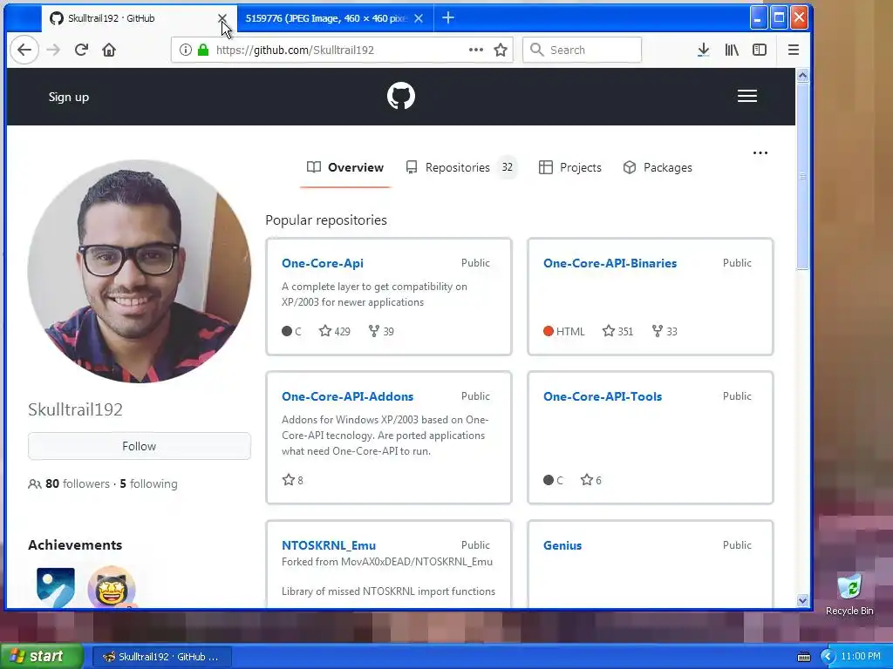The image size is (893, 669).
Task: Reload the current page
Action: pos(81,50)
